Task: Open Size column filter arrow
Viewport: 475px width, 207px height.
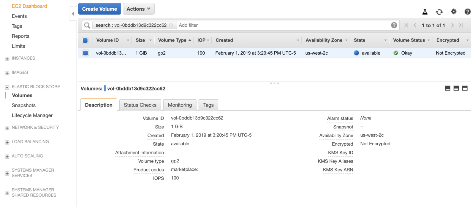Action: tap(151, 40)
